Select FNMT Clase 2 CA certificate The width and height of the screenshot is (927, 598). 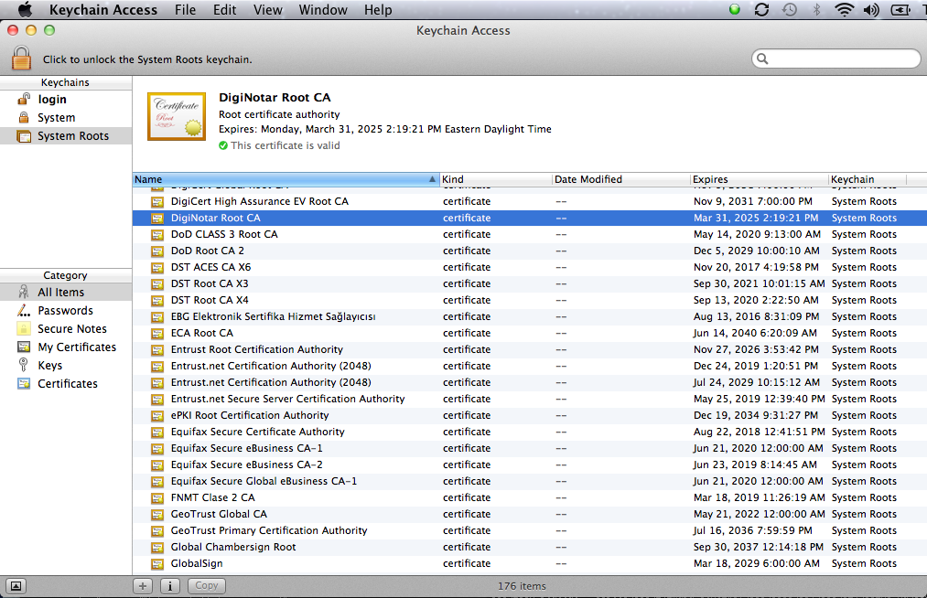pos(530,497)
